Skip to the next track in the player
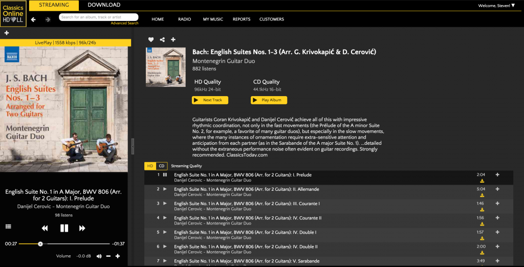524x267 pixels. pos(82,228)
